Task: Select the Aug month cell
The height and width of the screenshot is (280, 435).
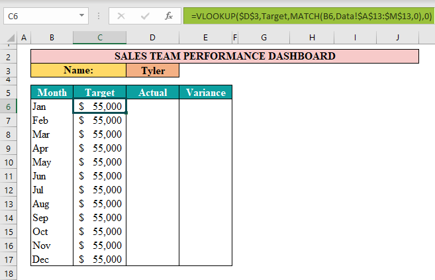Action: coord(52,204)
